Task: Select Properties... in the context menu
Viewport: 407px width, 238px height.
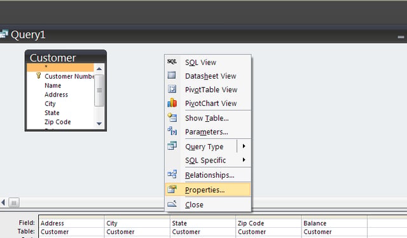Action: pos(208,190)
